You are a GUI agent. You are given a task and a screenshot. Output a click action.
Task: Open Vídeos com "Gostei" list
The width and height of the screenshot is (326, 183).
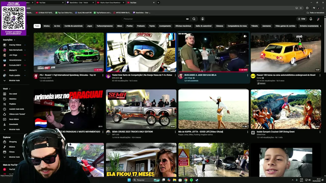tap(17, 114)
